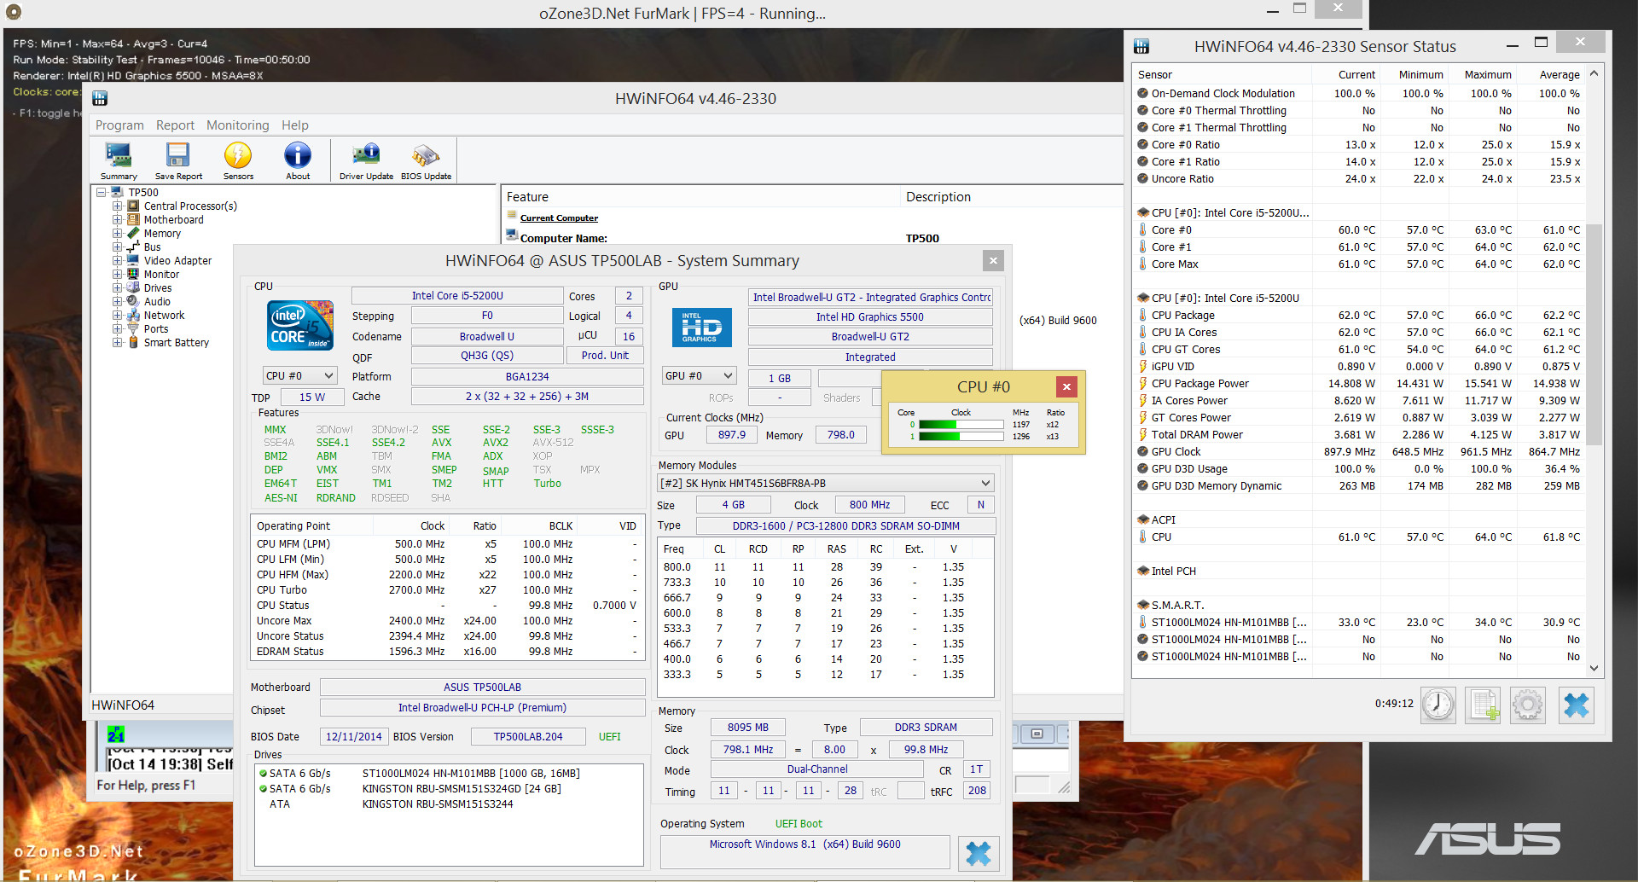Open the Report menu
The width and height of the screenshot is (1638, 882).
[x=175, y=125]
